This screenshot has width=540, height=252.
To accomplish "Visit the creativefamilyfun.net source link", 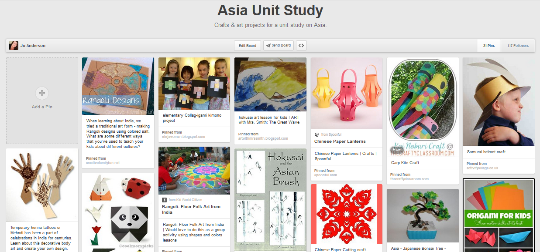I will pos(103,163).
